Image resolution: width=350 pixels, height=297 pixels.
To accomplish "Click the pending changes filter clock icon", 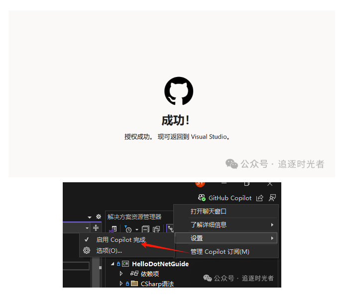I will click(128, 229).
